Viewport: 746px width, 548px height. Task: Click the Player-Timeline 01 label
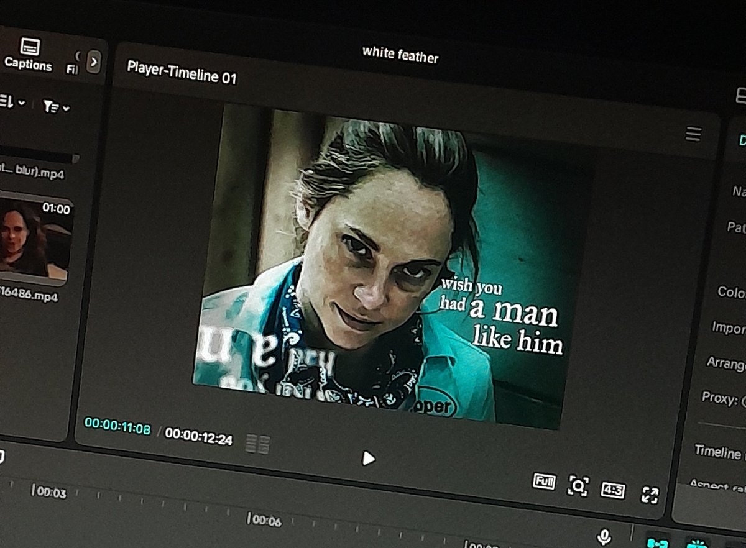[x=182, y=72]
